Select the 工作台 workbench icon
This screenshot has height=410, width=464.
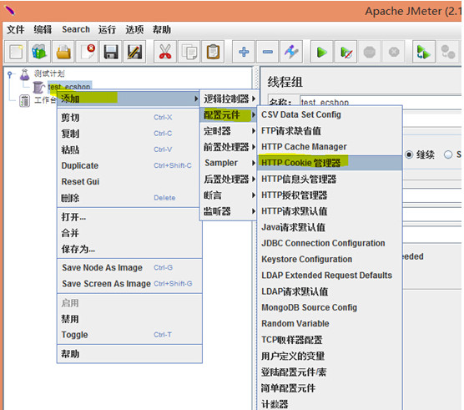(24, 101)
